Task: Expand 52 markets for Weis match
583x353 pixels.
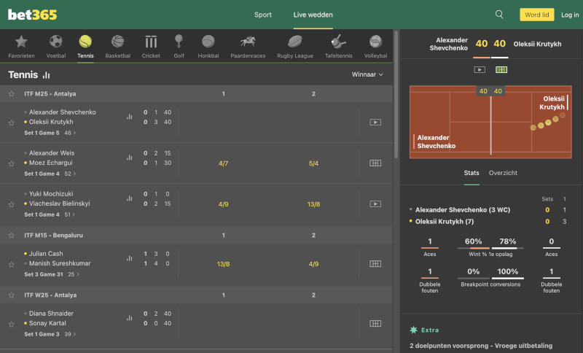Action: coord(70,174)
